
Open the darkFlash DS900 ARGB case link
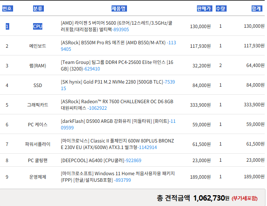coord(118,124)
